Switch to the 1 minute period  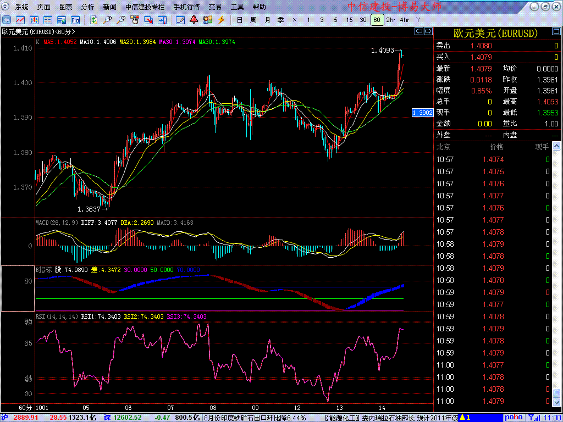[x=308, y=20]
